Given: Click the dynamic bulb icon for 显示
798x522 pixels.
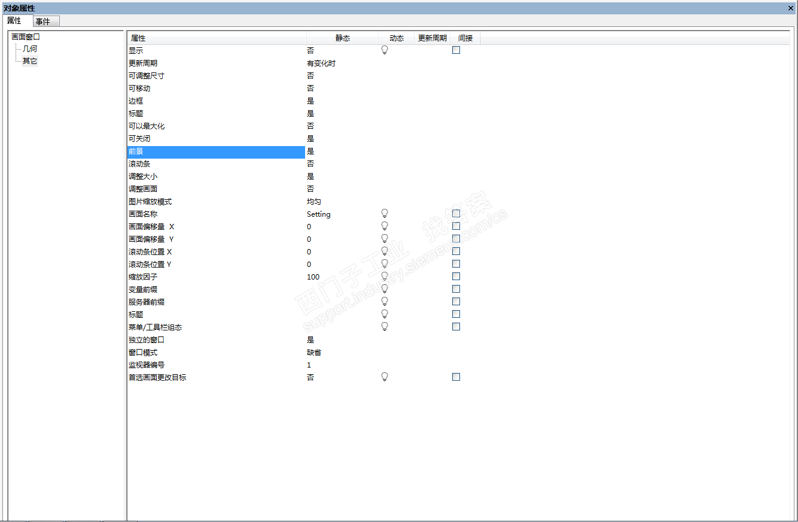Looking at the screenshot, I should click(385, 50).
